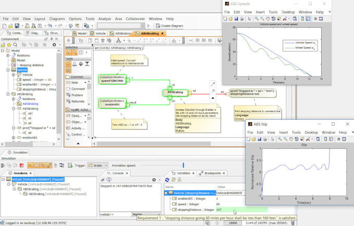Stop simulation with the red square
Viewport: 354px width, 226px height.
tap(22, 166)
